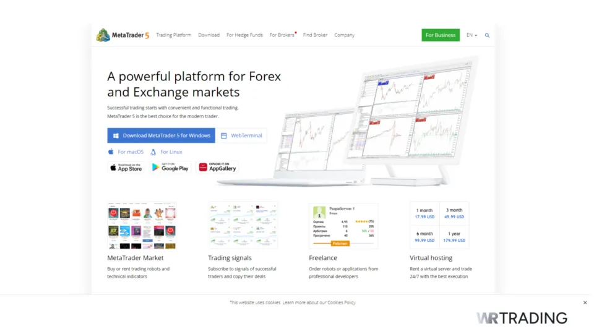
Task: Click the Linux penguin icon
Action: (153, 152)
